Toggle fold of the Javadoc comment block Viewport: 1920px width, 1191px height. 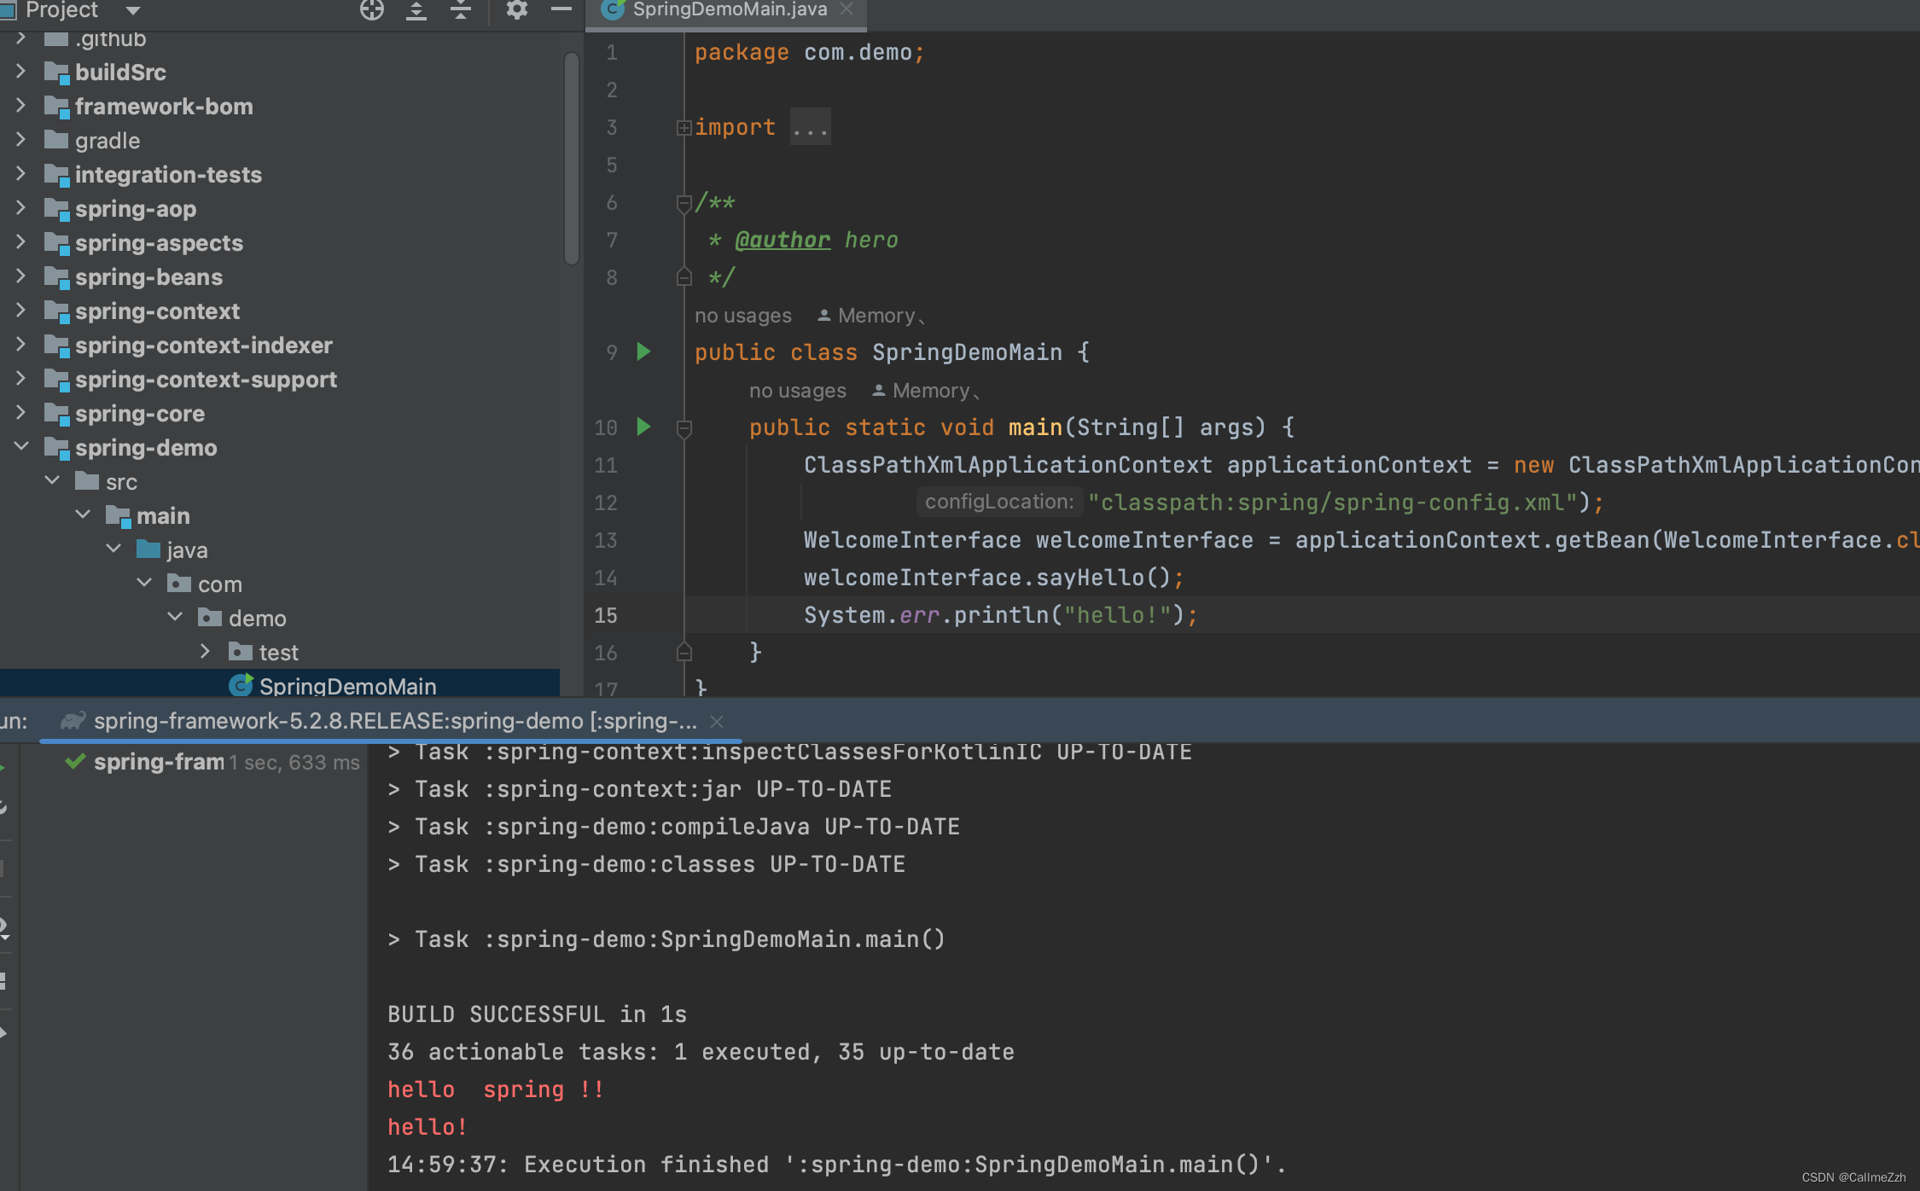[684, 203]
